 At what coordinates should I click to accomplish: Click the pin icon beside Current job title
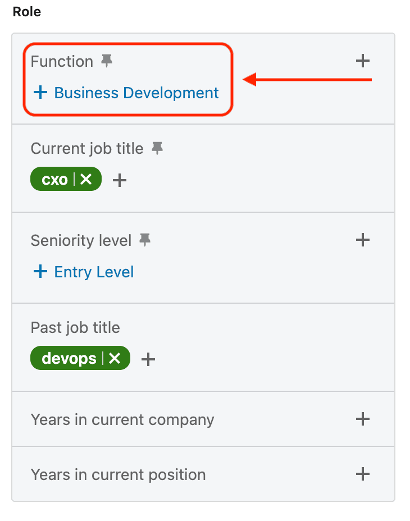[158, 148]
